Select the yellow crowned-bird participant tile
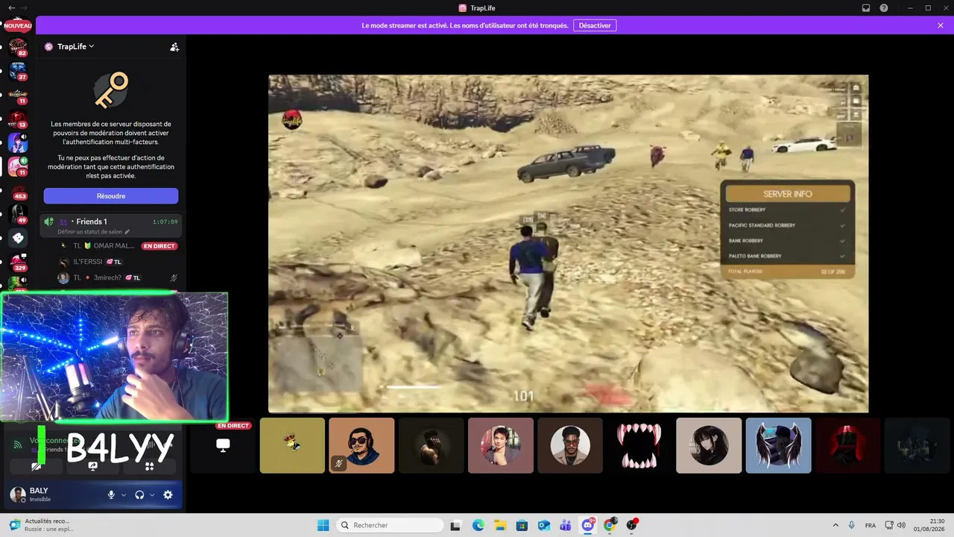Viewport: 954px width, 537px height. coord(292,445)
